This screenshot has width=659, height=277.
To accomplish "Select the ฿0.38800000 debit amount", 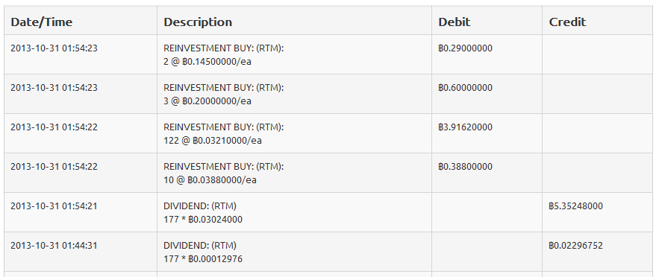I will (465, 166).
